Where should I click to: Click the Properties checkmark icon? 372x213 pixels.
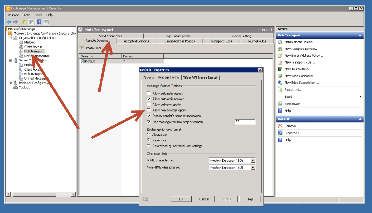pyautogui.click(x=280, y=133)
